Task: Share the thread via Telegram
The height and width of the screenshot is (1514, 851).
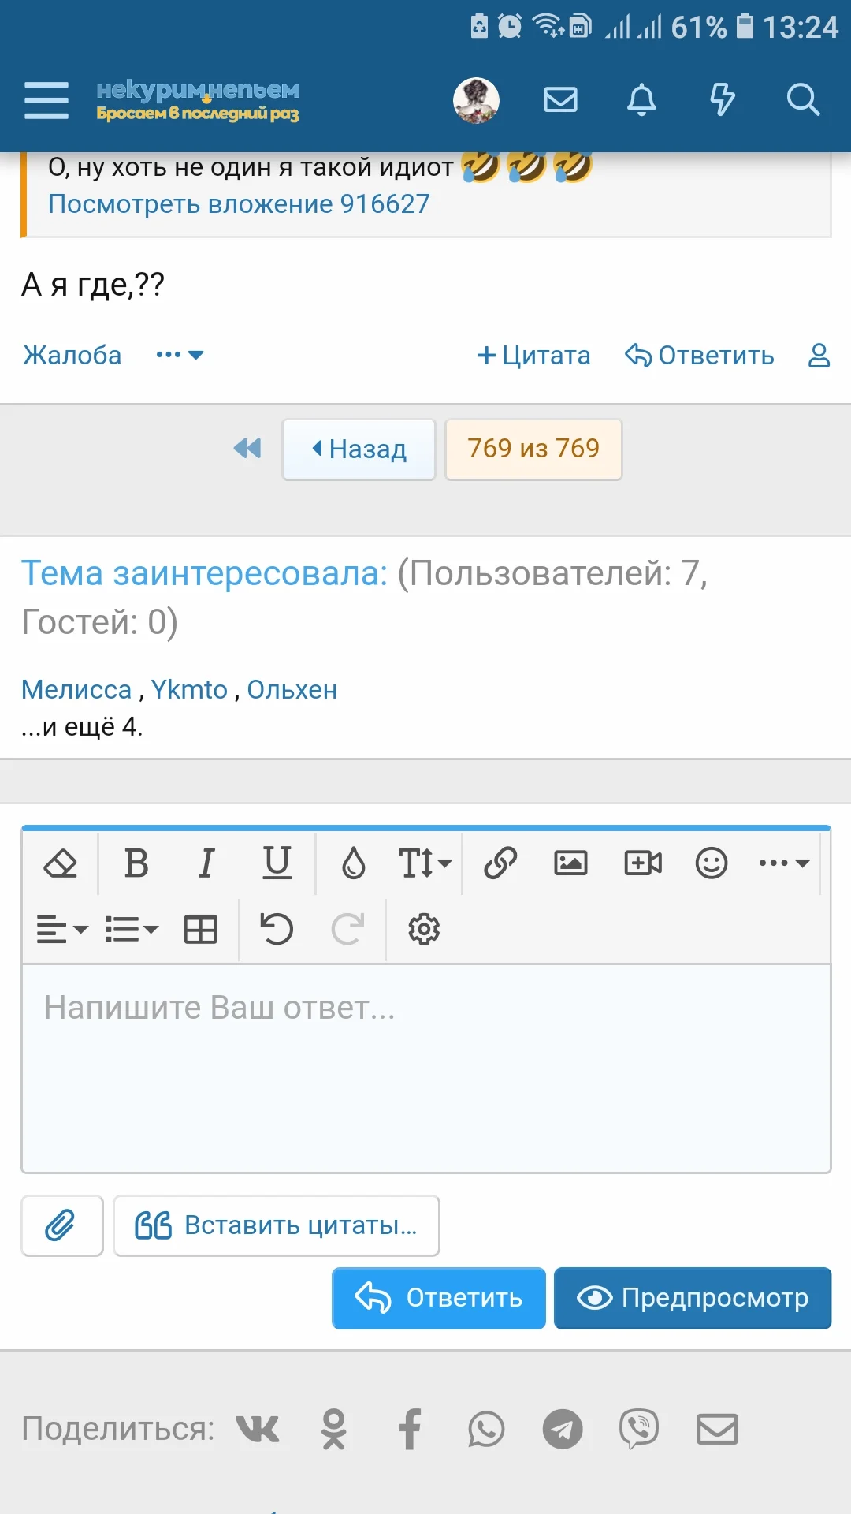Action: pyautogui.click(x=563, y=1429)
